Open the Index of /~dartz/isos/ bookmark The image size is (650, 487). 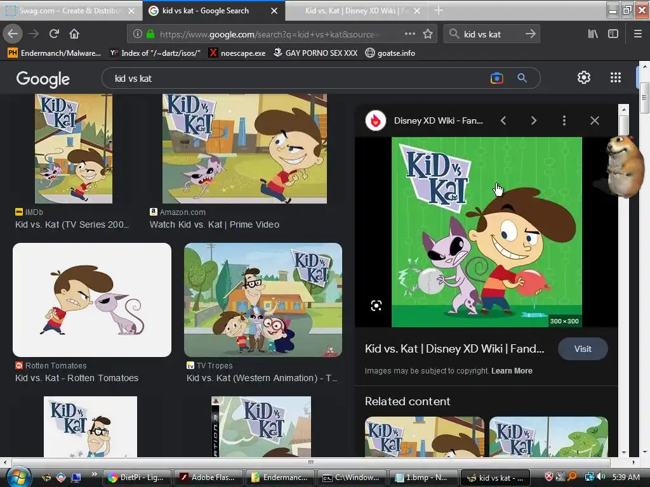point(155,53)
